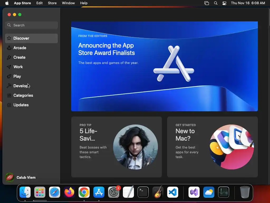
Task: Open Calub Viem account name
Action: click(x=26, y=177)
